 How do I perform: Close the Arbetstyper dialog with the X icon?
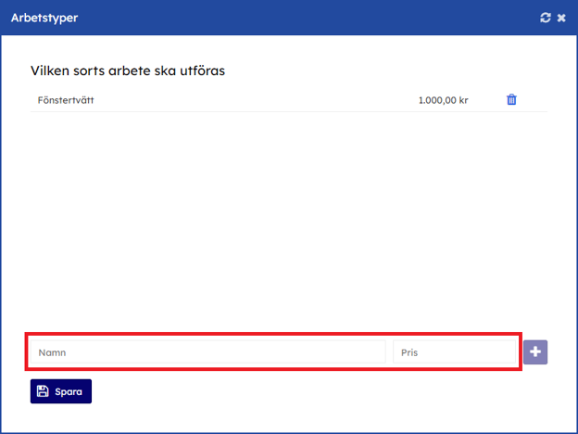[561, 18]
